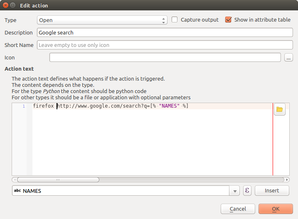Confirm the dialog with OK
The image size is (298, 219).
276,209
